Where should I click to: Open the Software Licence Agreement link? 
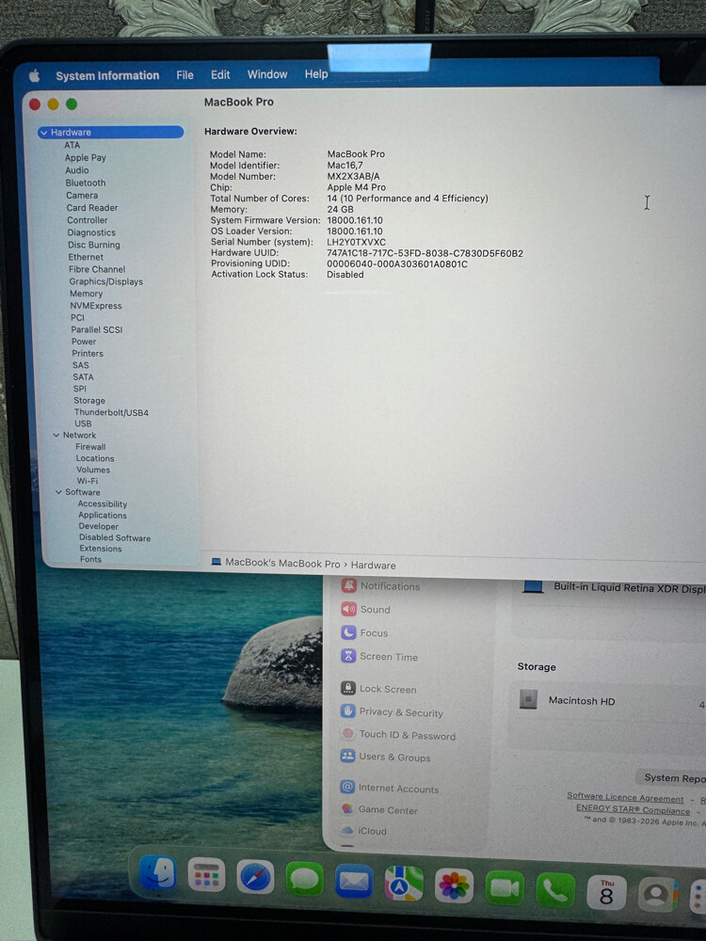point(625,798)
